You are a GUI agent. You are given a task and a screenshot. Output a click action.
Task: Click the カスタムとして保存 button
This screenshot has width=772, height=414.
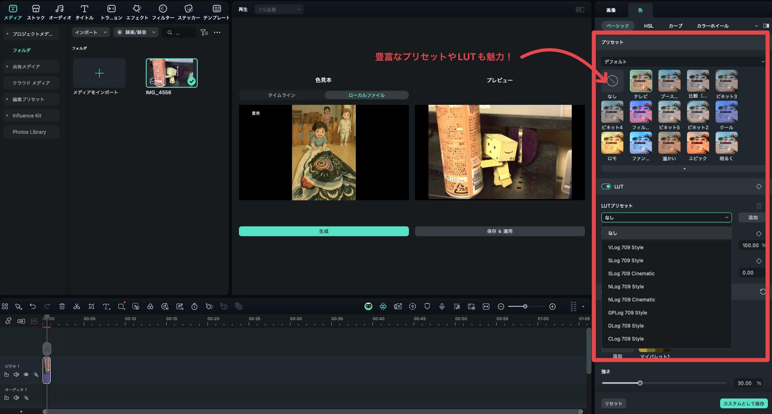coord(743,403)
